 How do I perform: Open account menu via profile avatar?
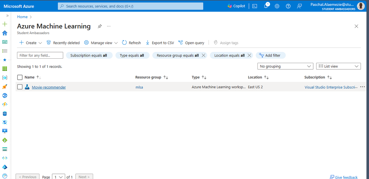point(361,6)
